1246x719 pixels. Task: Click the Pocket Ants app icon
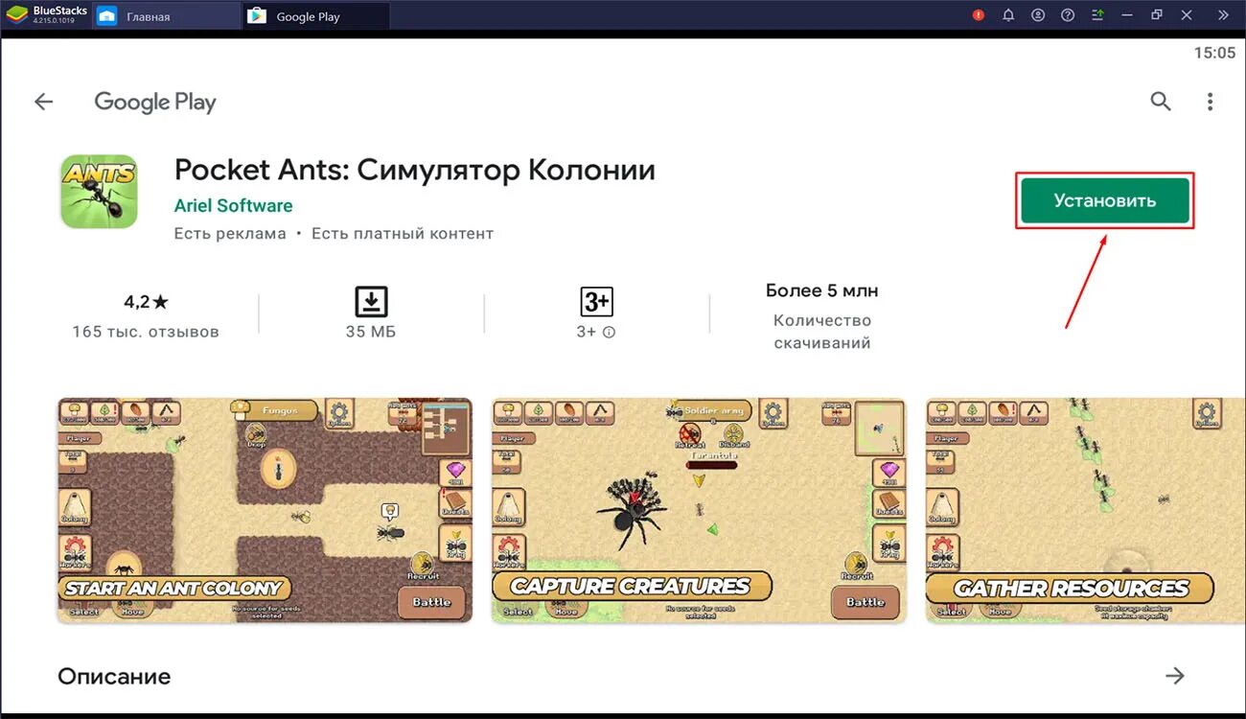(99, 192)
